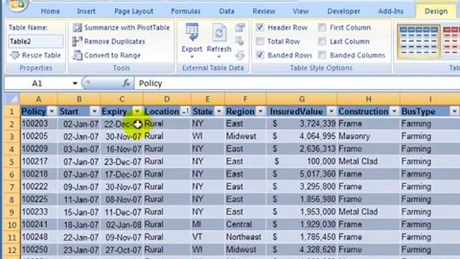Open the InsuredValue column filter dropdown
Image resolution: width=460 pixels, height=259 pixels.
coord(331,112)
